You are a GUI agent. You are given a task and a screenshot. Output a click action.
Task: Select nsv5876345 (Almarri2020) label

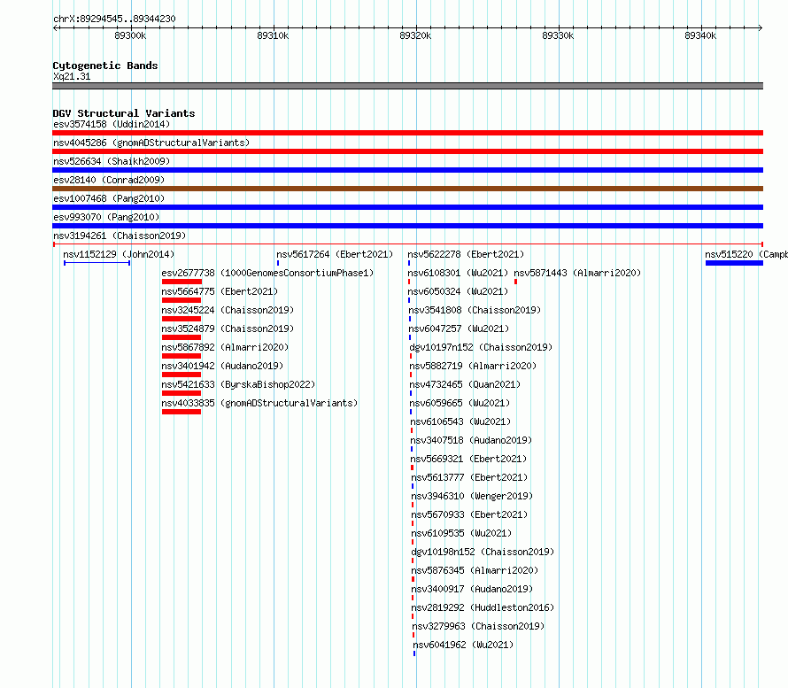pyautogui.click(x=475, y=570)
